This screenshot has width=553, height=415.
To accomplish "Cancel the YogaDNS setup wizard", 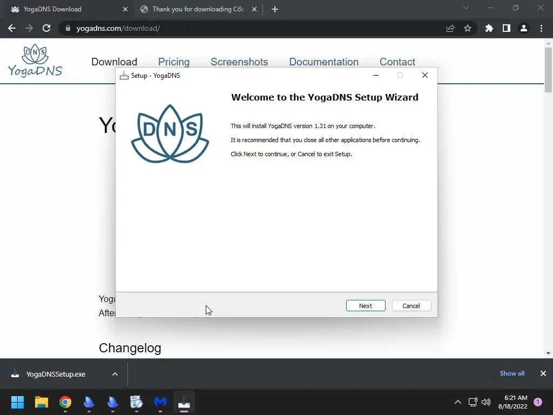I will [411, 306].
